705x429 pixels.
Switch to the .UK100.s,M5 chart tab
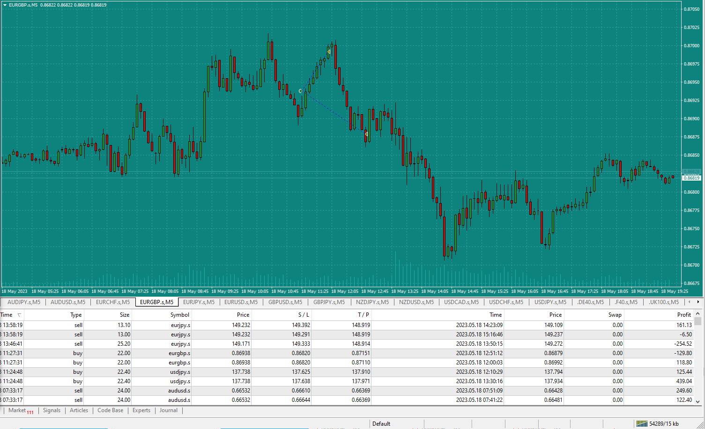pyautogui.click(x=664, y=302)
